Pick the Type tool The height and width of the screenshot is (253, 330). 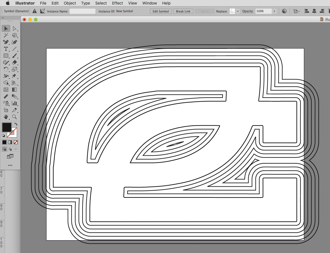point(6,49)
